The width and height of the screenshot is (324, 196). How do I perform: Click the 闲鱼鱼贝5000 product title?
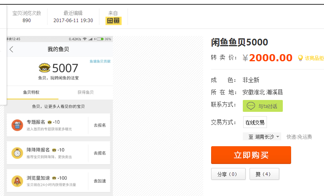point(239,42)
